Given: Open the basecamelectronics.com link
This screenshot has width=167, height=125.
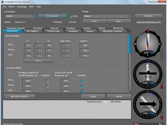Looking at the screenshot, I should pyautogui.click(x=149, y=22).
